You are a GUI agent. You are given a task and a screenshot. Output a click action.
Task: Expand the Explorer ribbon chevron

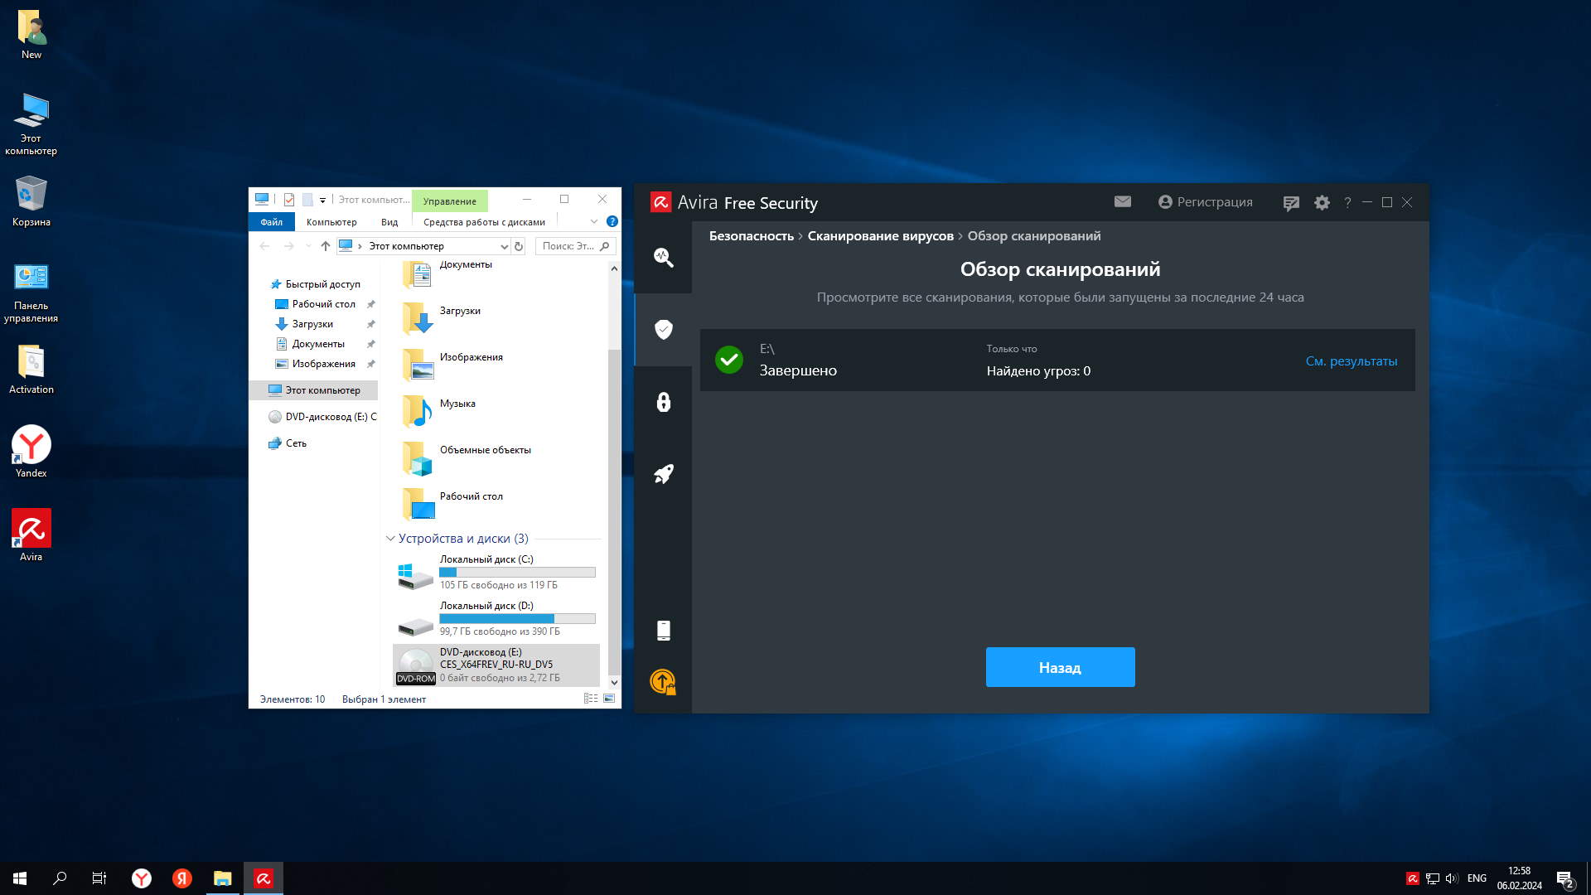click(x=593, y=221)
